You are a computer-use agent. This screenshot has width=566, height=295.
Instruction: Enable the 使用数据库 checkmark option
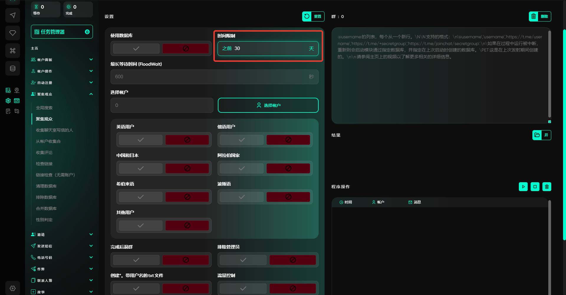[x=136, y=49]
